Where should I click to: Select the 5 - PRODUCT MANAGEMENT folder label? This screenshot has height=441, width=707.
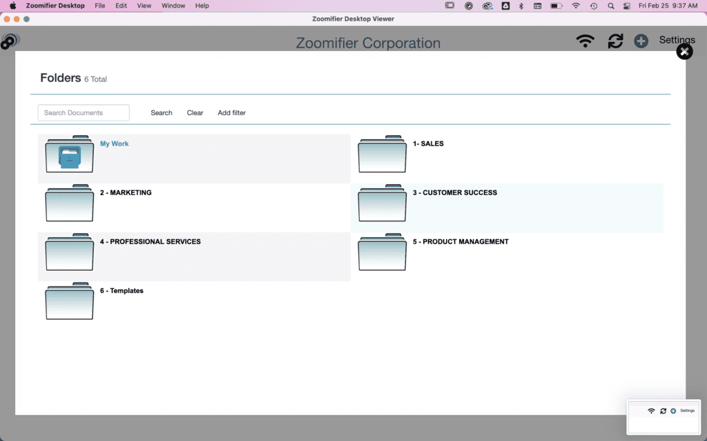[x=461, y=242]
